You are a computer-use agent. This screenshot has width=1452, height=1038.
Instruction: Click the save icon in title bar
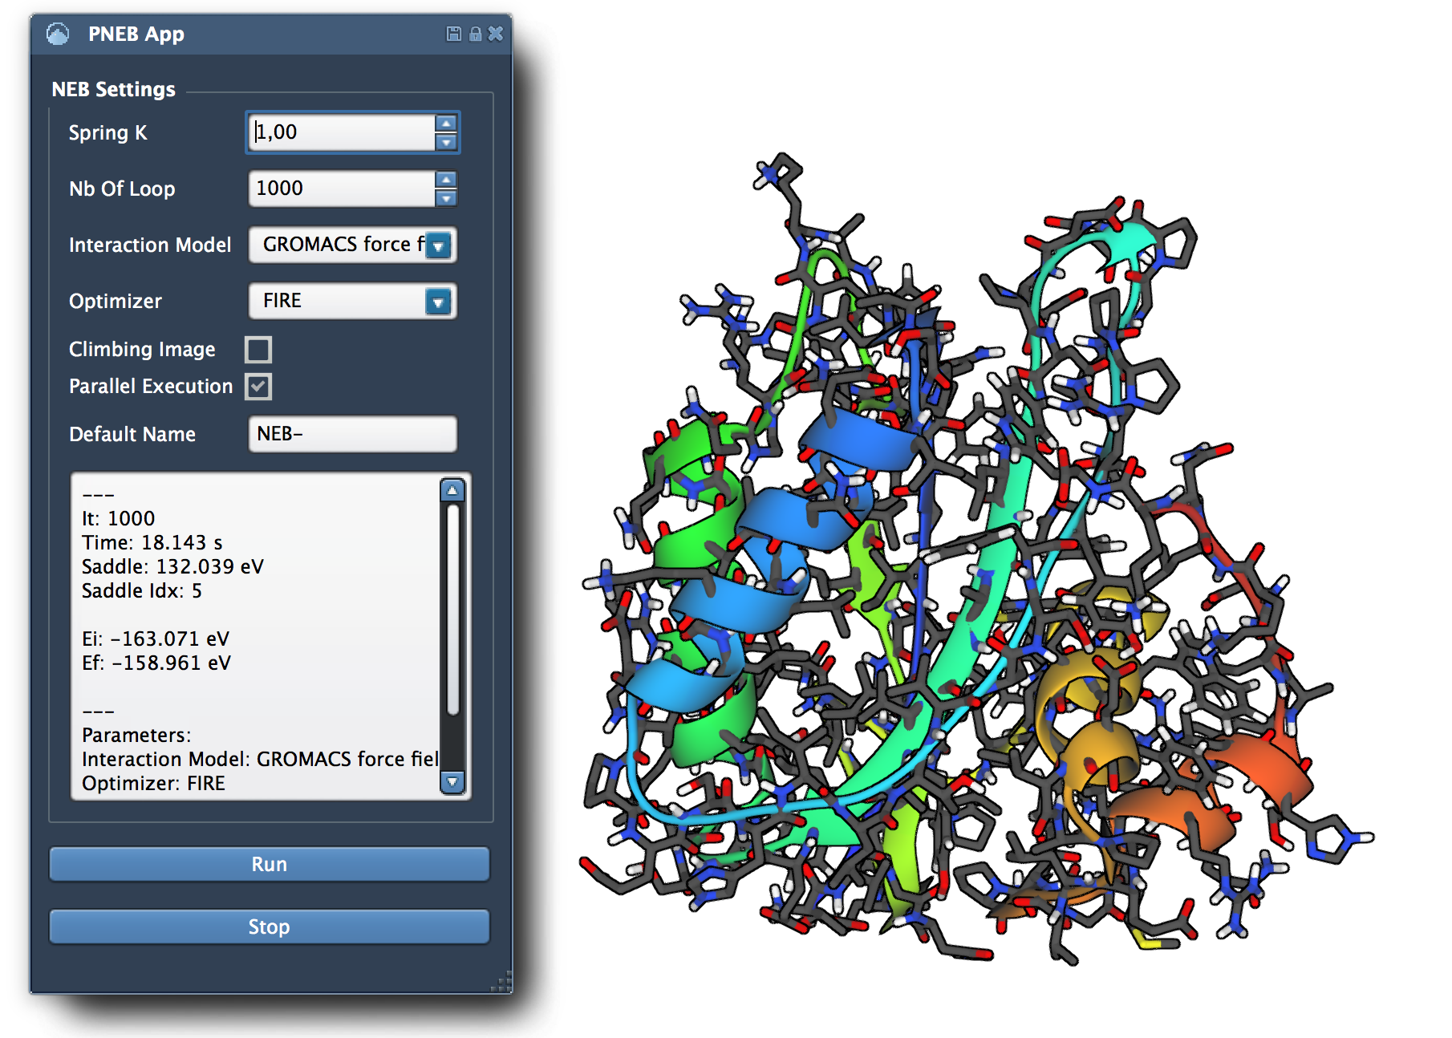(x=454, y=34)
